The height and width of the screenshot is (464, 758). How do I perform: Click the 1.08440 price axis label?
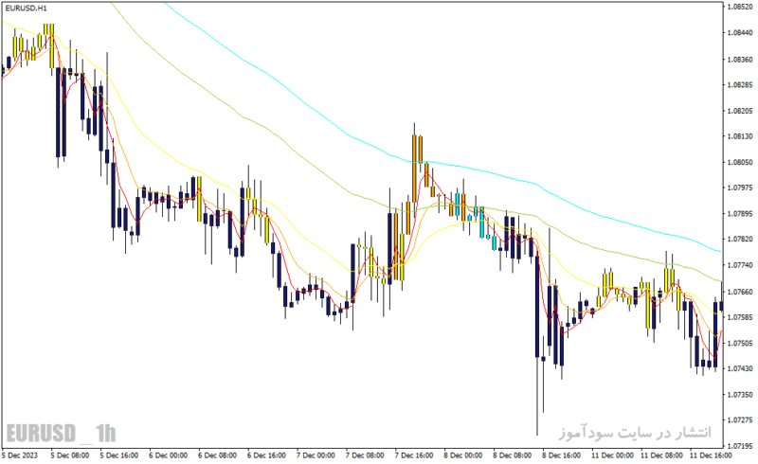(x=740, y=33)
